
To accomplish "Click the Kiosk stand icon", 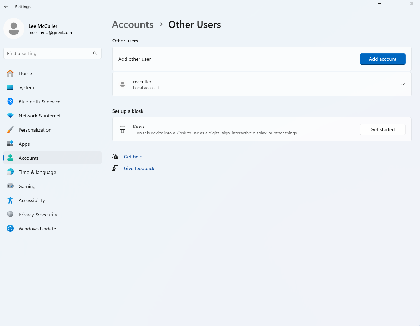I will [x=123, y=129].
